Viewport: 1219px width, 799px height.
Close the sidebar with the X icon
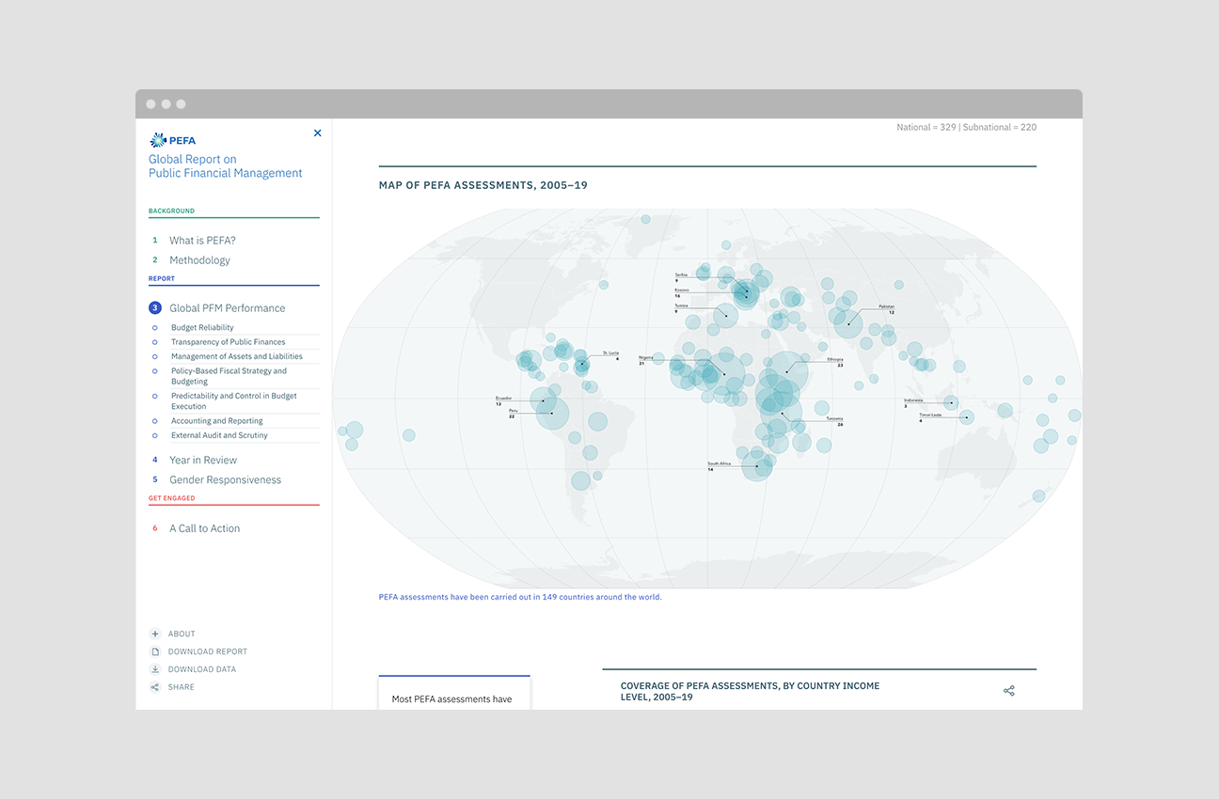[317, 133]
